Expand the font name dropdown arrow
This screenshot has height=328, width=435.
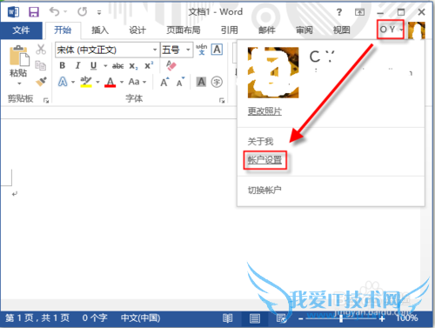(x=155, y=50)
